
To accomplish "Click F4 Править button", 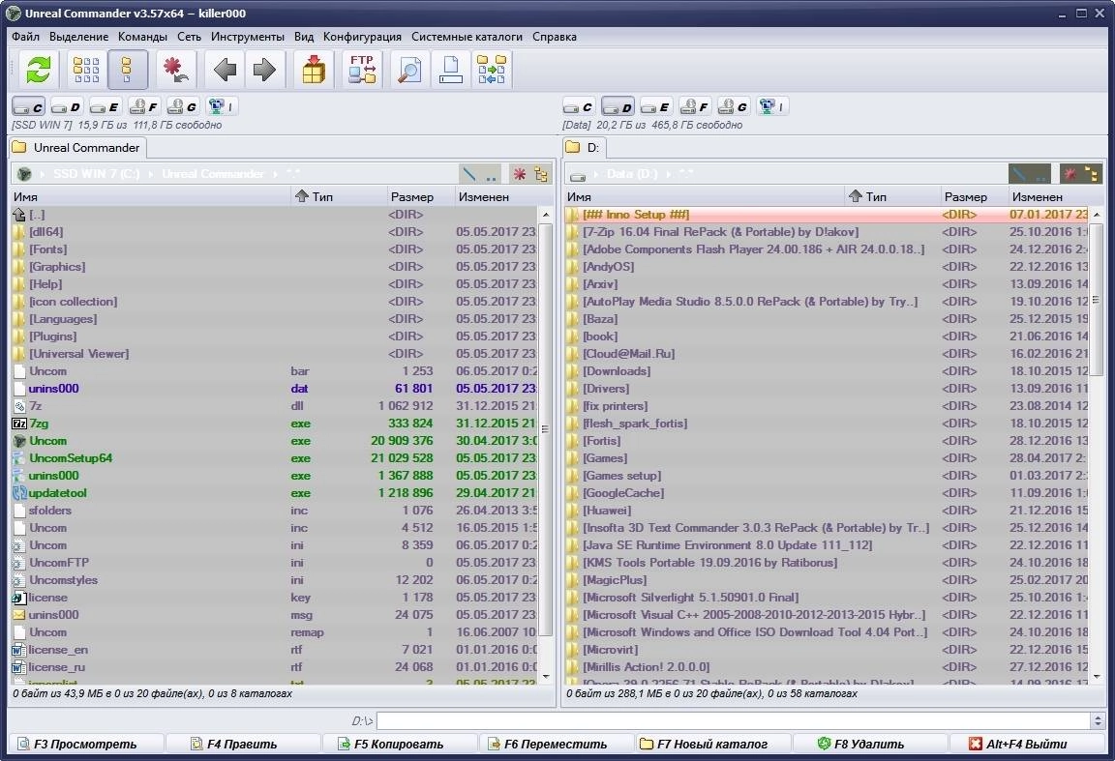I will [x=243, y=744].
